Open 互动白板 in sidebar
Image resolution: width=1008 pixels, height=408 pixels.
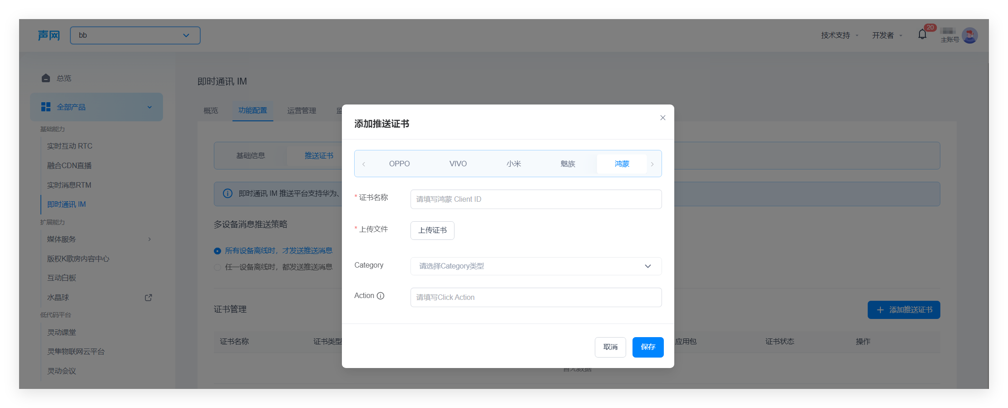pos(61,278)
